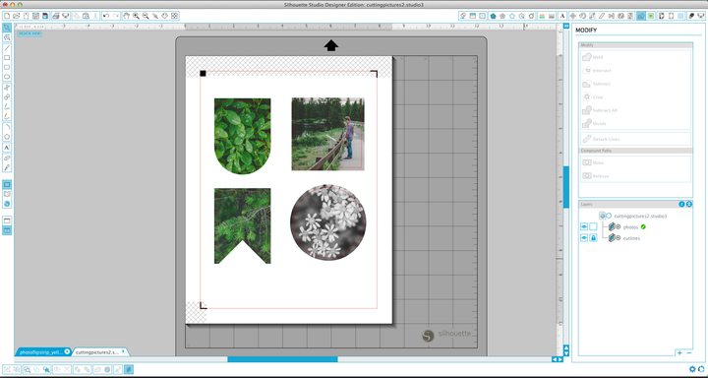The width and height of the screenshot is (708, 378).
Task: Toggle the lock box on the photos layer
Action: click(x=593, y=226)
